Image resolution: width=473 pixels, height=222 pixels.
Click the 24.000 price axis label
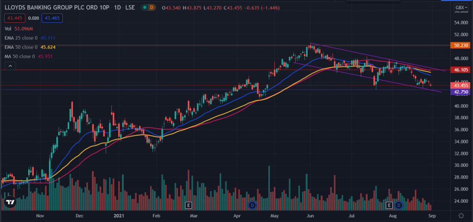[461, 201]
